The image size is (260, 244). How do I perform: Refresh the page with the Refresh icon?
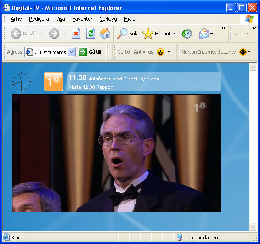click(90, 34)
